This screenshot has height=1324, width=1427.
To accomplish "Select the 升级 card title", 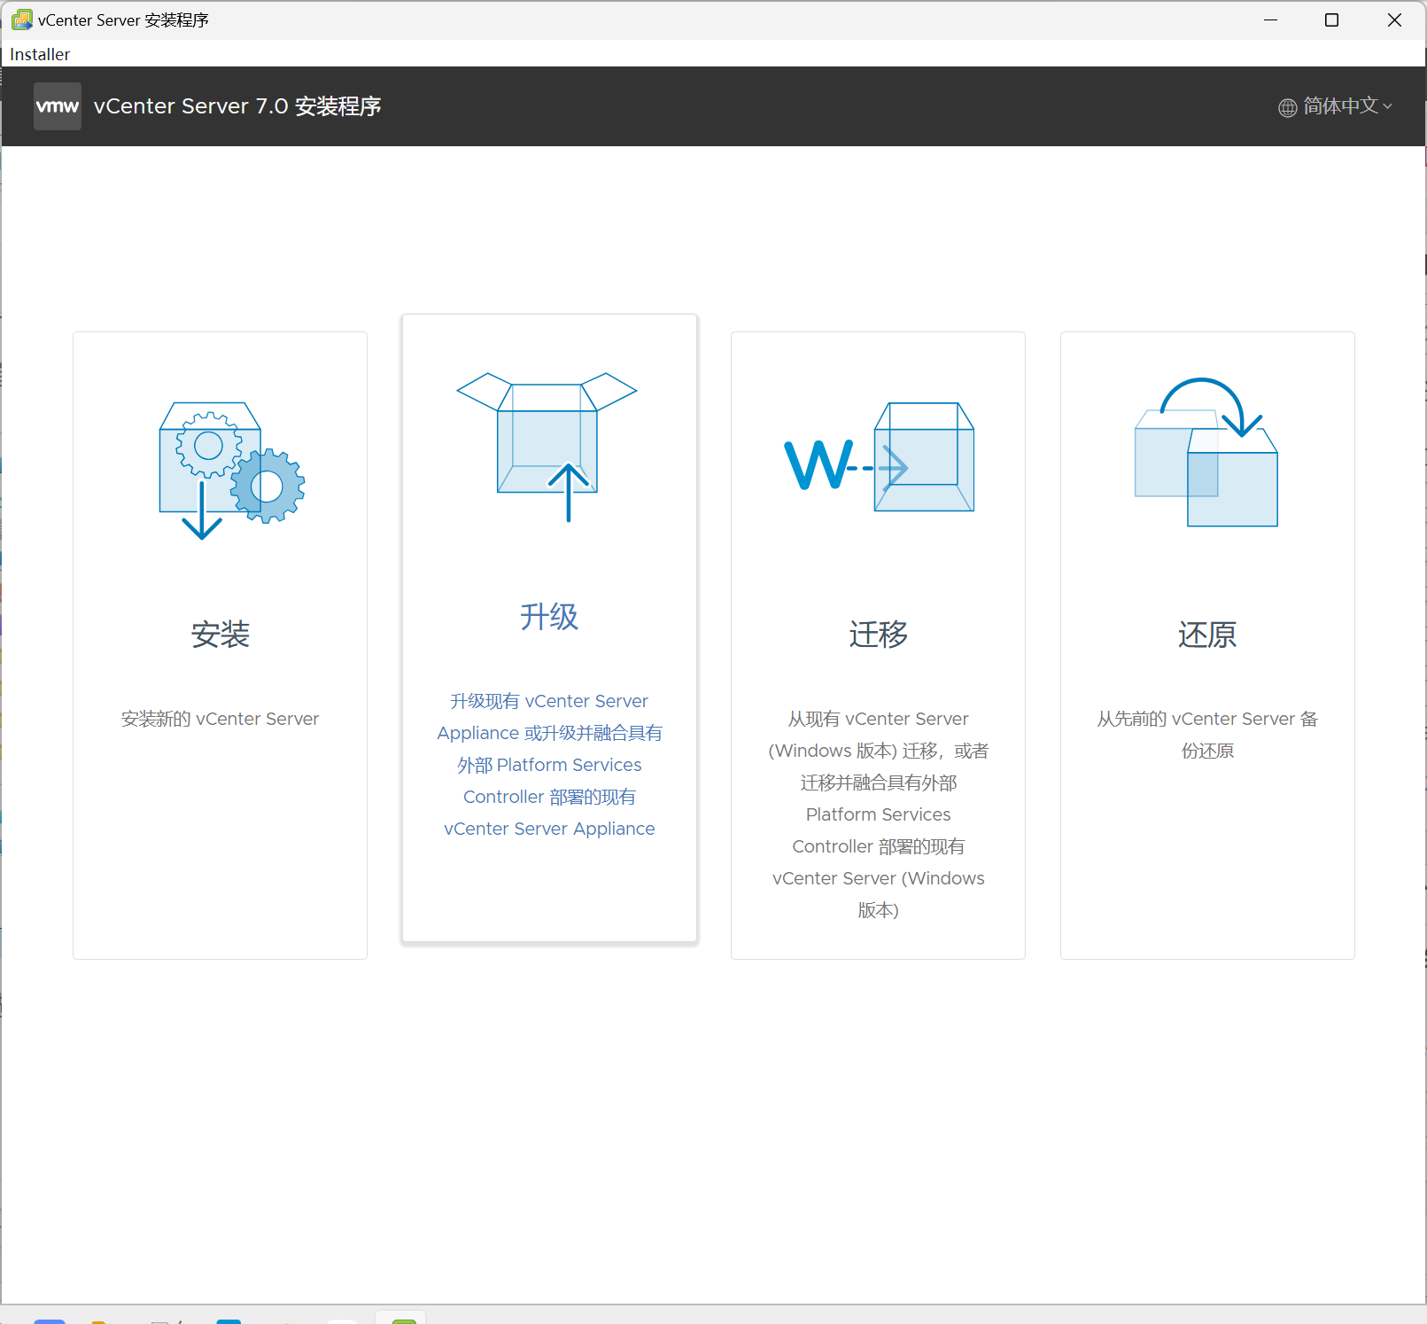I will coord(549,617).
